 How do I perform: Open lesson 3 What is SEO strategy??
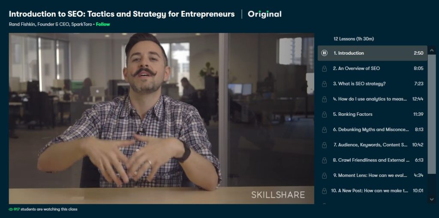coord(373,84)
